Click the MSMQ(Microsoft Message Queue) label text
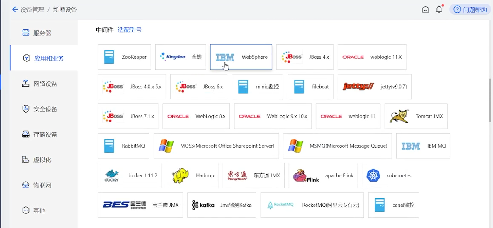The width and height of the screenshot is (493, 228). [x=348, y=146]
